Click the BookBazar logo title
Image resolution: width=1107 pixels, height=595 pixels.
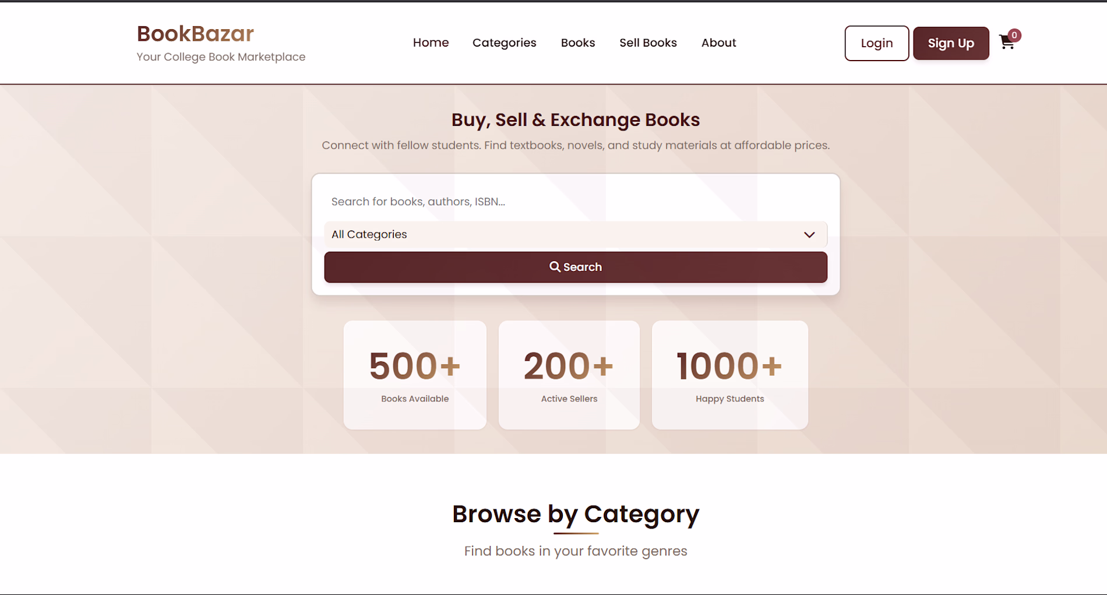click(195, 34)
